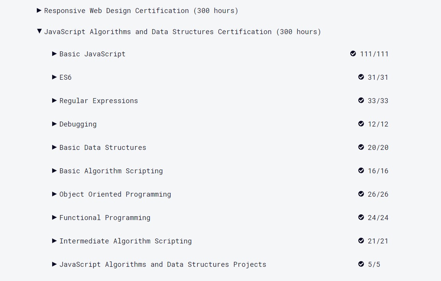Click the checkmark icon beside 20/20
The height and width of the screenshot is (281, 441).
(x=361, y=147)
